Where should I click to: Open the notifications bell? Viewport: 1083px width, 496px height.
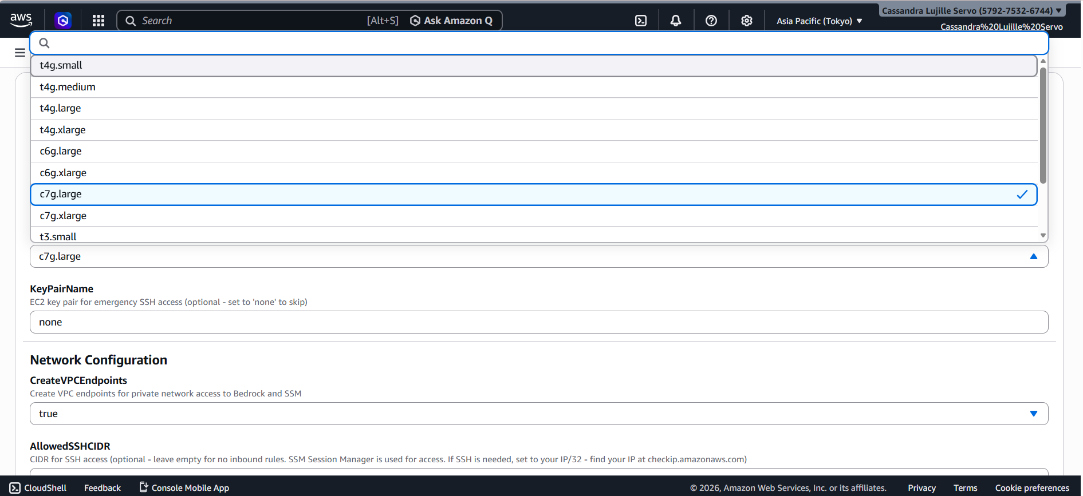click(x=676, y=21)
